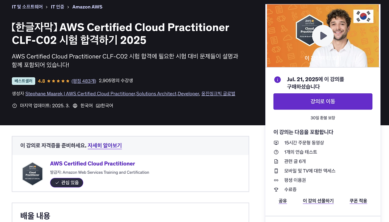Open instructor Stephane Maarek's profile
Viewport: 389px width, 222px height.
pos(112,94)
